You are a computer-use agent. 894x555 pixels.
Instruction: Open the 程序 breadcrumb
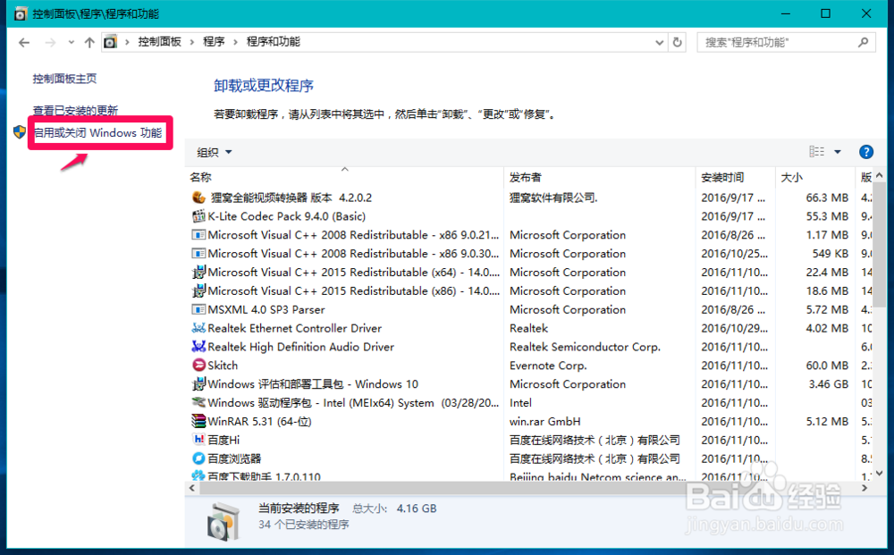pos(214,42)
